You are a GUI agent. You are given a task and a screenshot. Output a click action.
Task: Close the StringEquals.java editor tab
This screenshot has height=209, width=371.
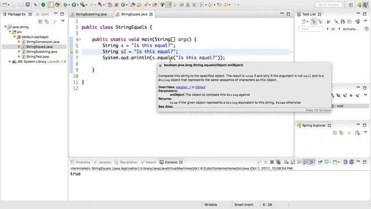coord(151,15)
